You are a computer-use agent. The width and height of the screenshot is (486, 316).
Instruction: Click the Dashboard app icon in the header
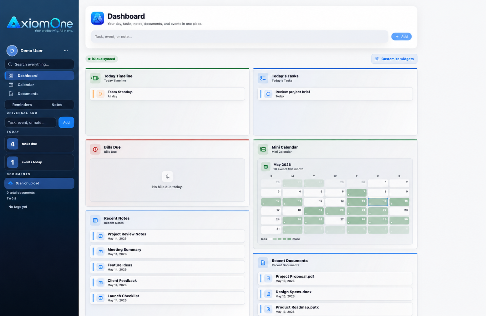98,18
